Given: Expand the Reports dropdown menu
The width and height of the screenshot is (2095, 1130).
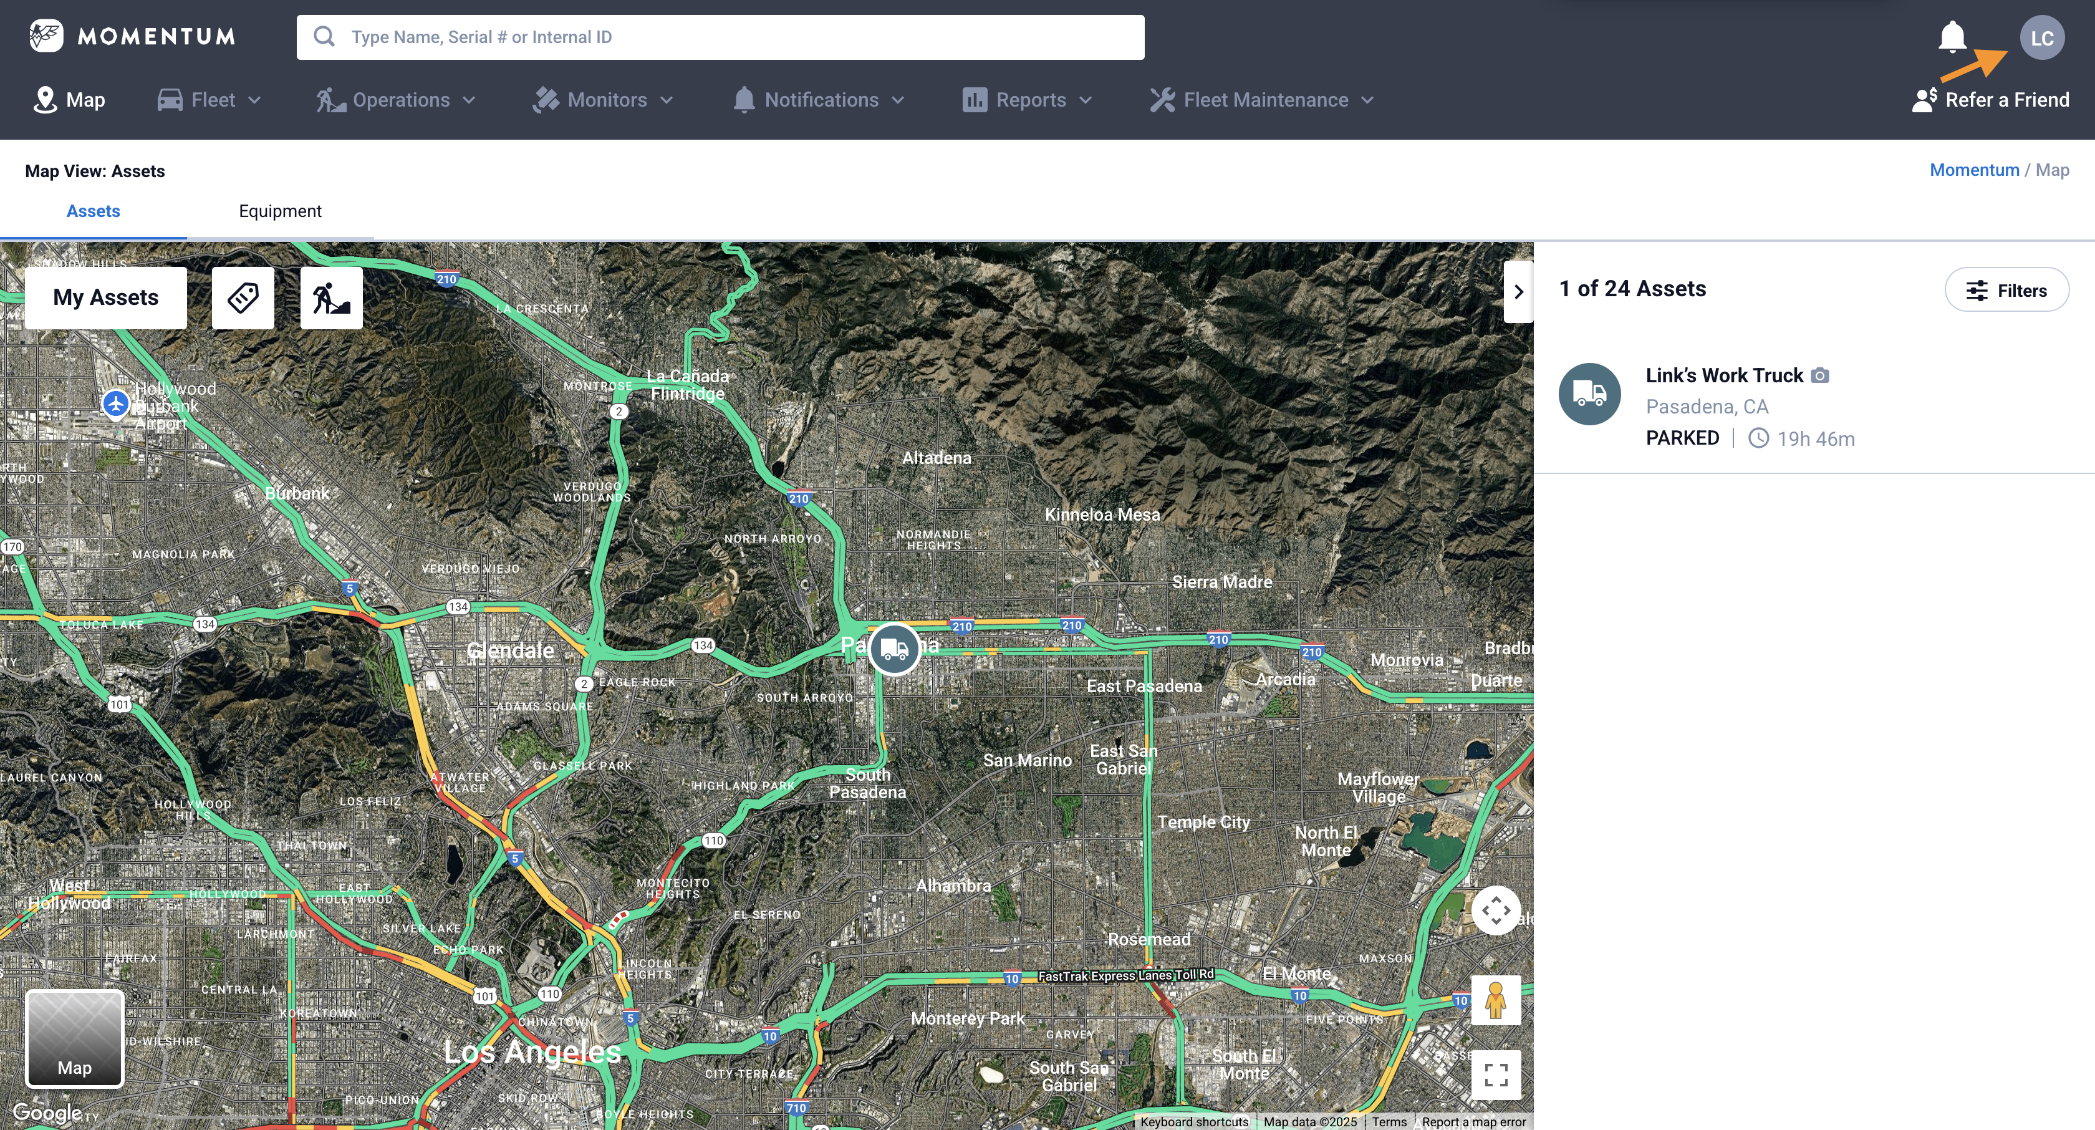Looking at the screenshot, I should pyautogui.click(x=1028, y=100).
